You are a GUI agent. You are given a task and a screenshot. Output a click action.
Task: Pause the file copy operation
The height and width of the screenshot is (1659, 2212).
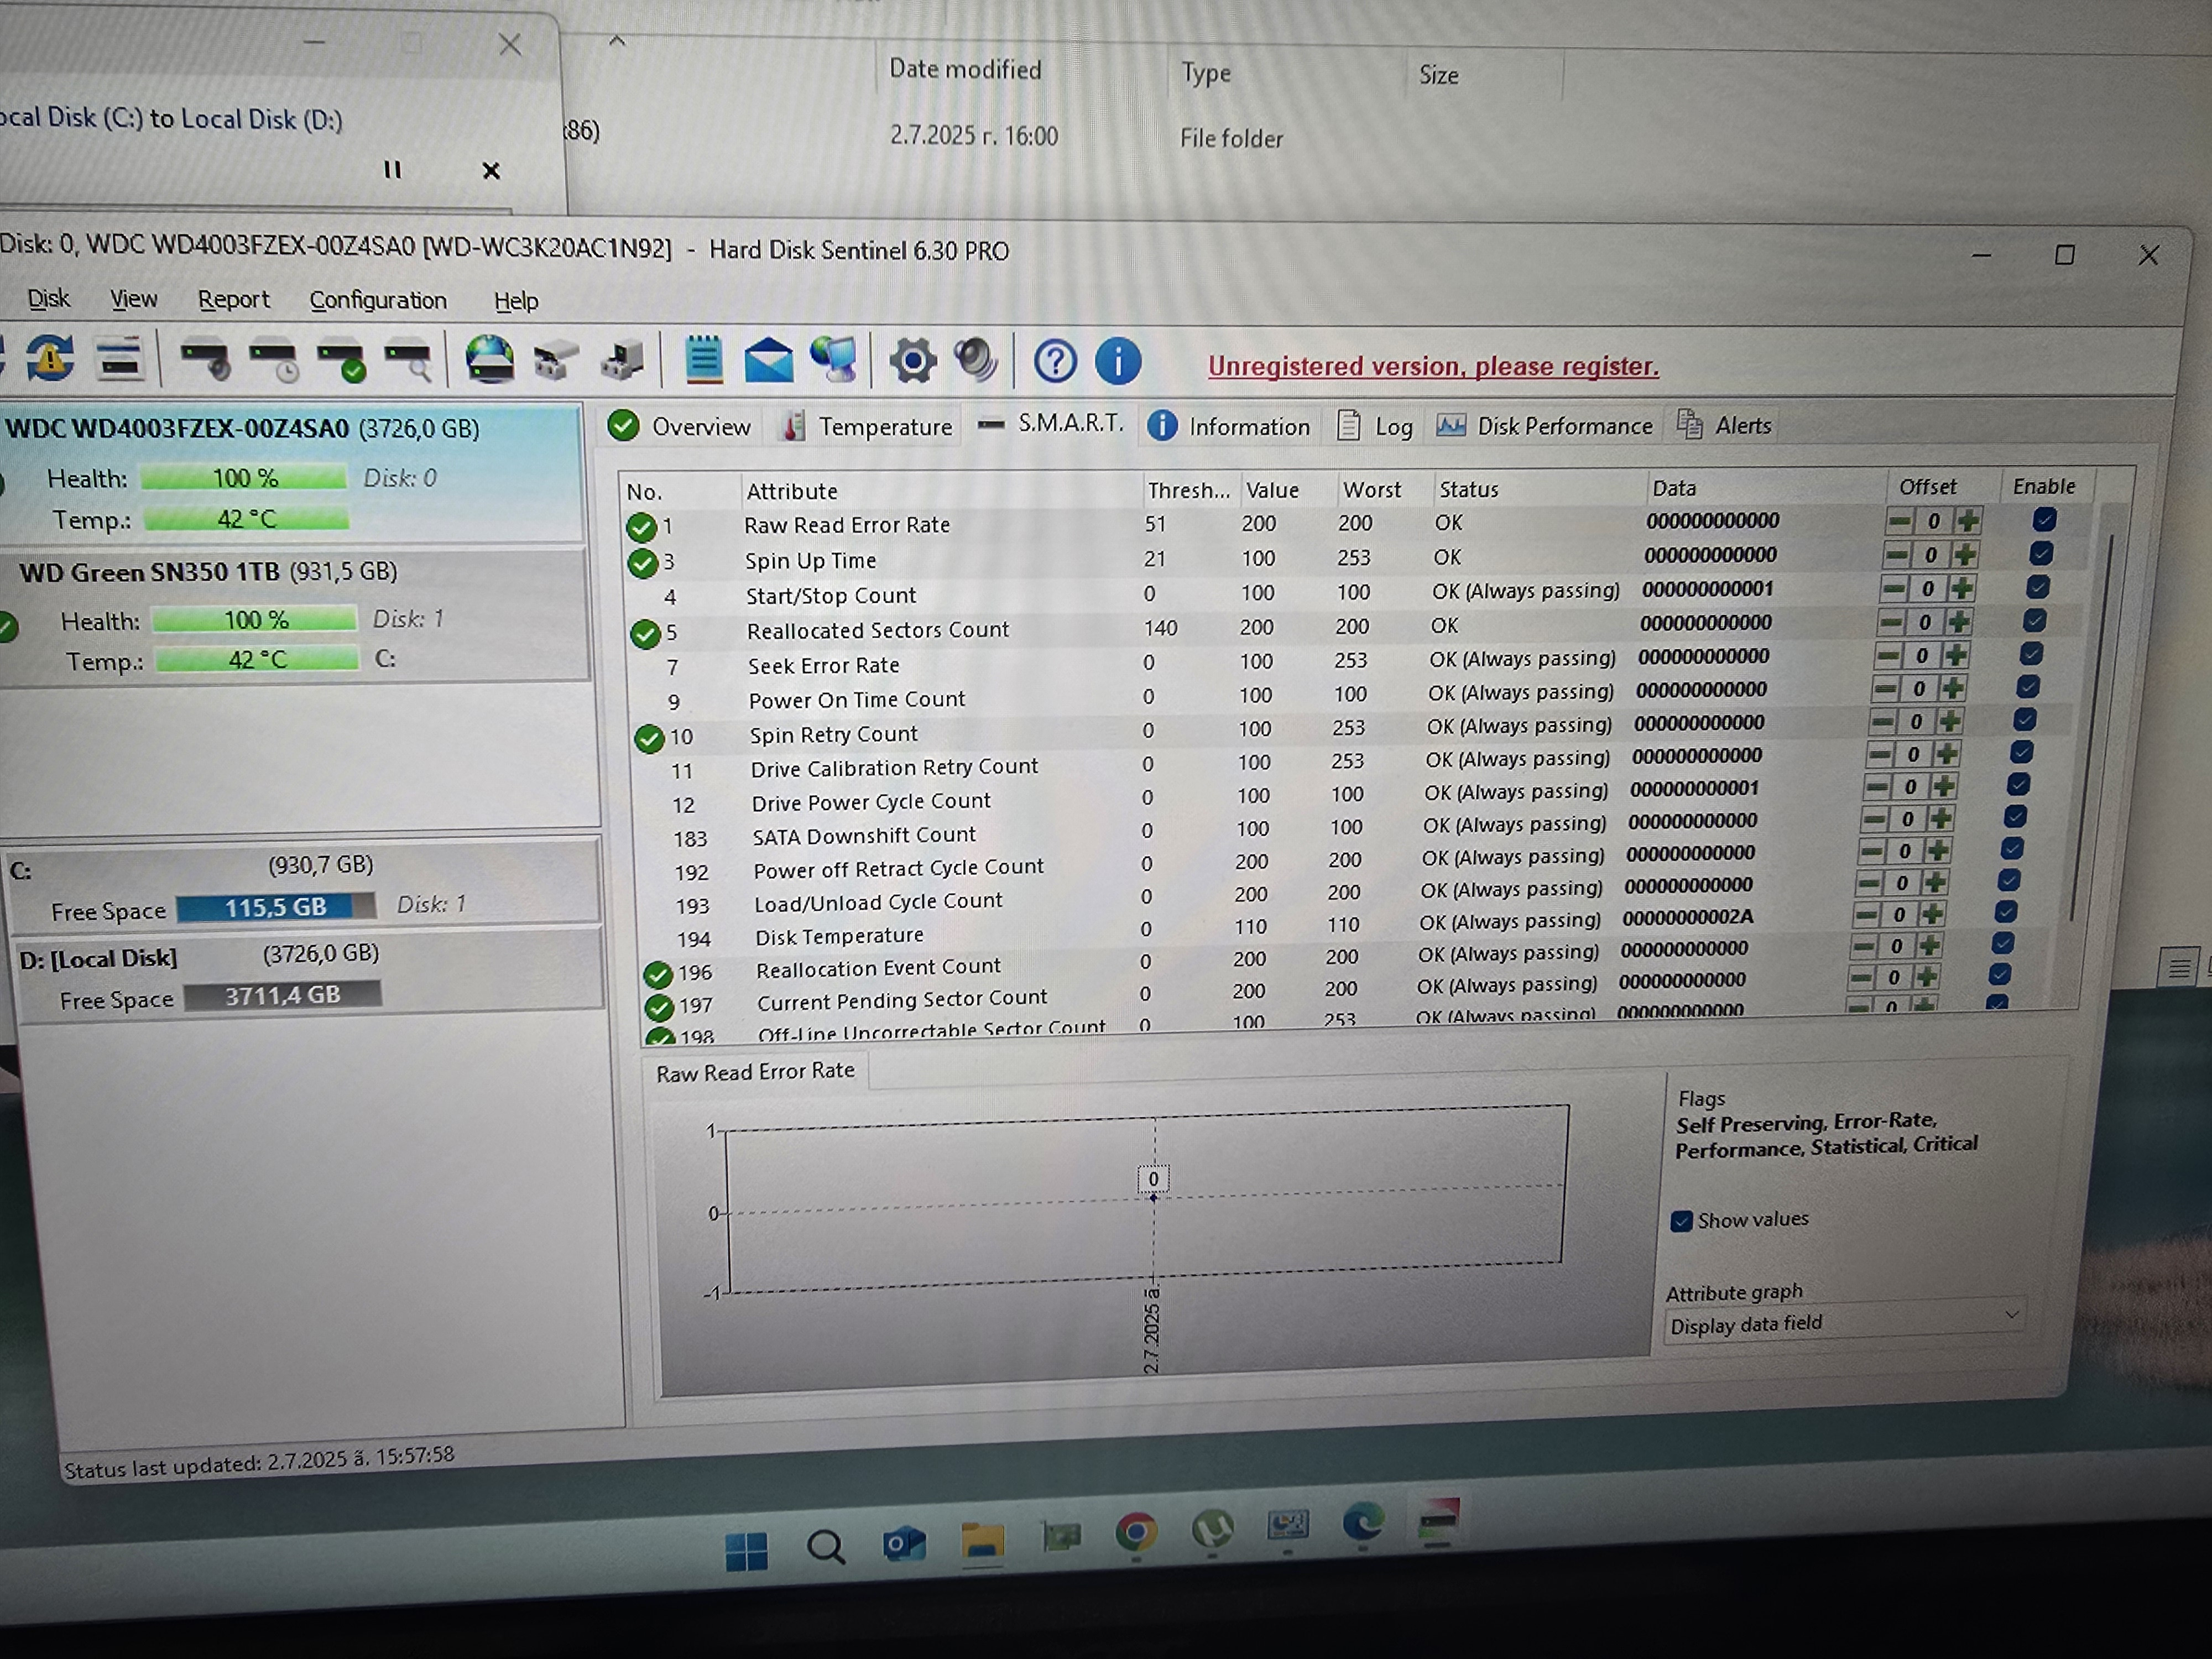tap(392, 170)
